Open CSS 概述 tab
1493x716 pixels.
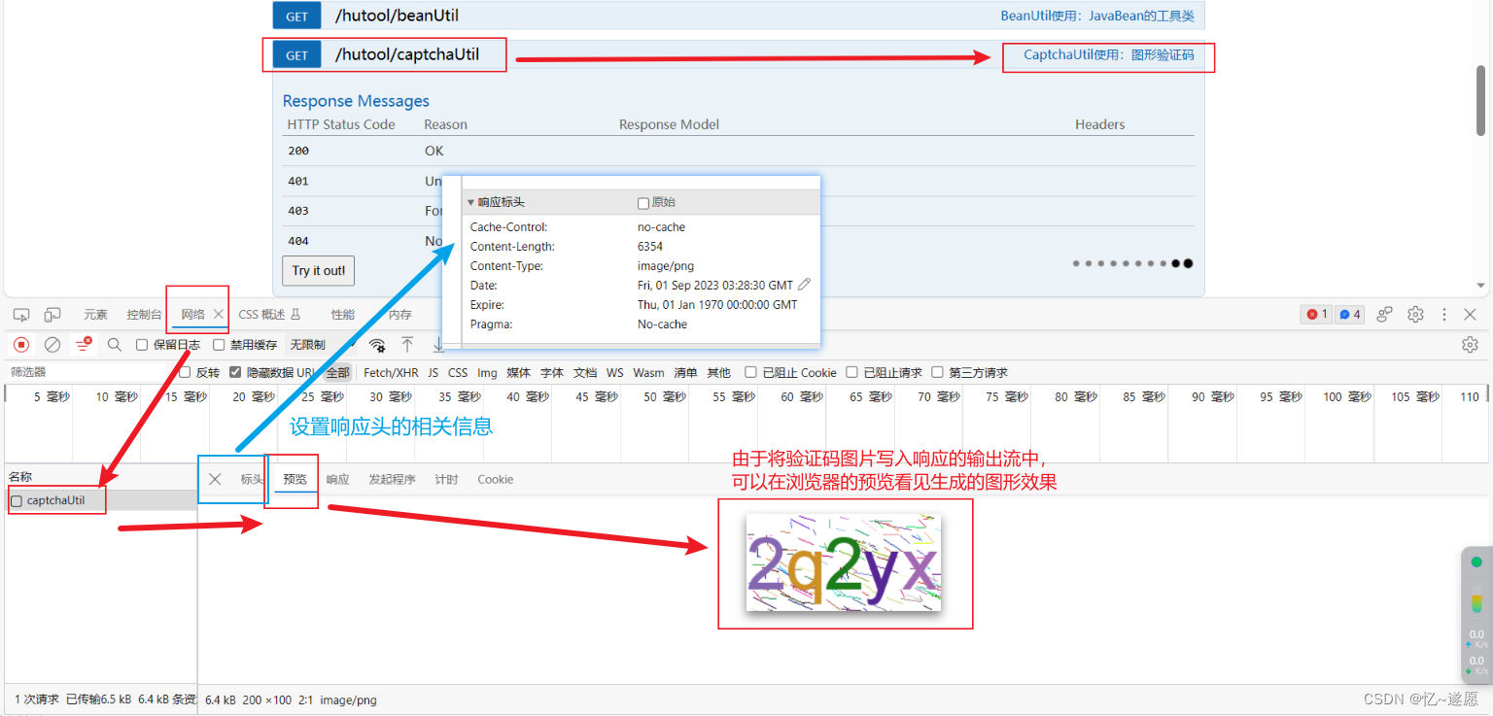pyautogui.click(x=269, y=315)
